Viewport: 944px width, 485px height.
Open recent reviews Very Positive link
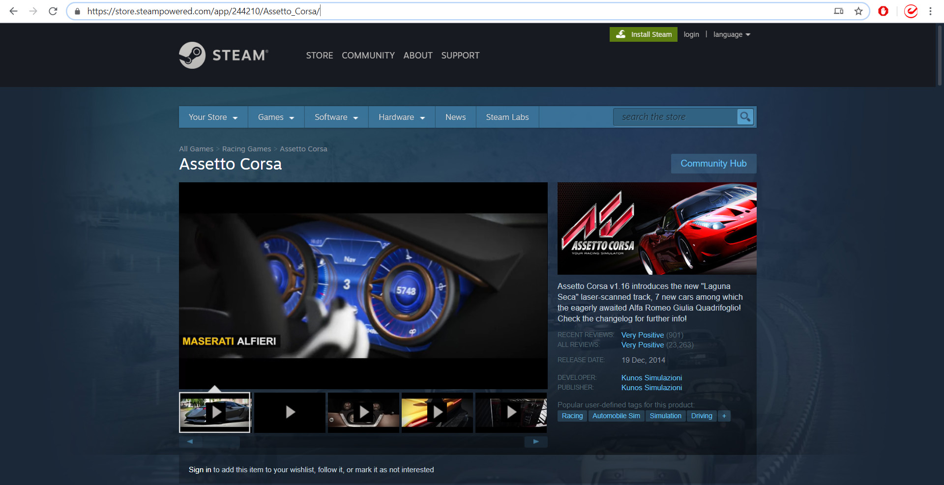[643, 335]
